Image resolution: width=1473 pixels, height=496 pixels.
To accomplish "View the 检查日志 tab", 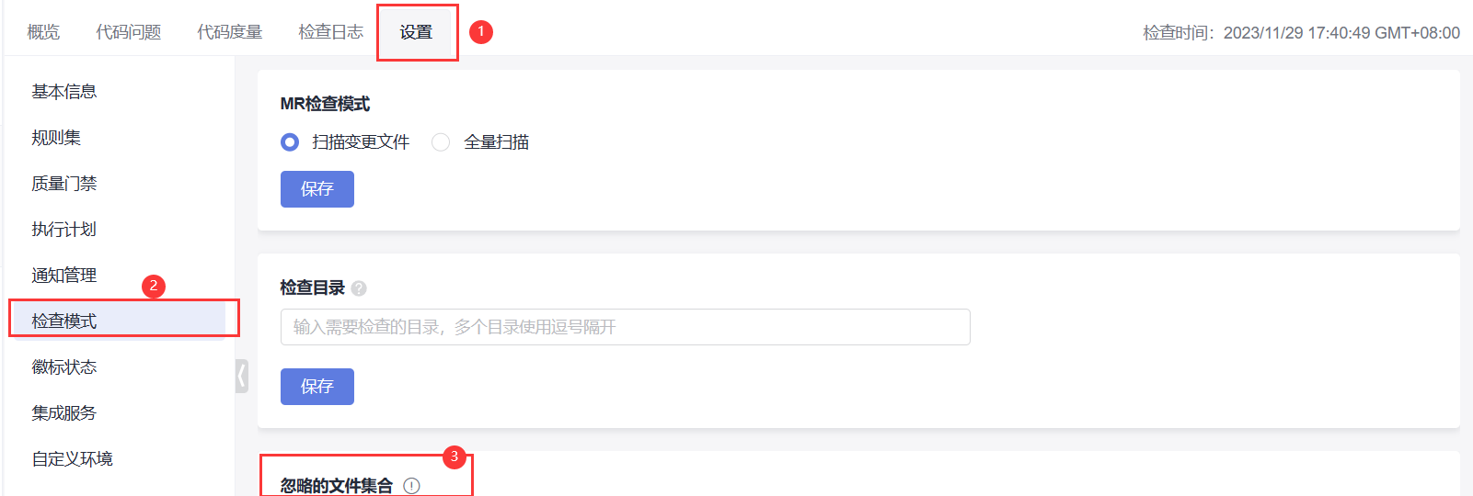I will [x=331, y=32].
